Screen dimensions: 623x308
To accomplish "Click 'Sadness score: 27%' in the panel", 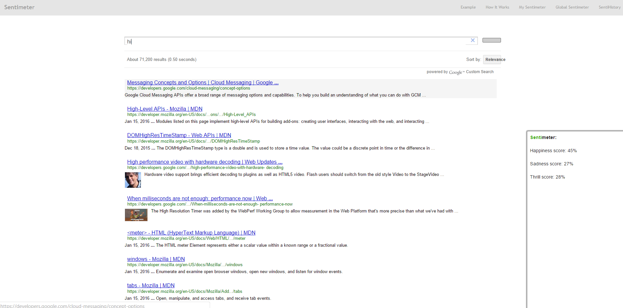I will pyautogui.click(x=551, y=164).
